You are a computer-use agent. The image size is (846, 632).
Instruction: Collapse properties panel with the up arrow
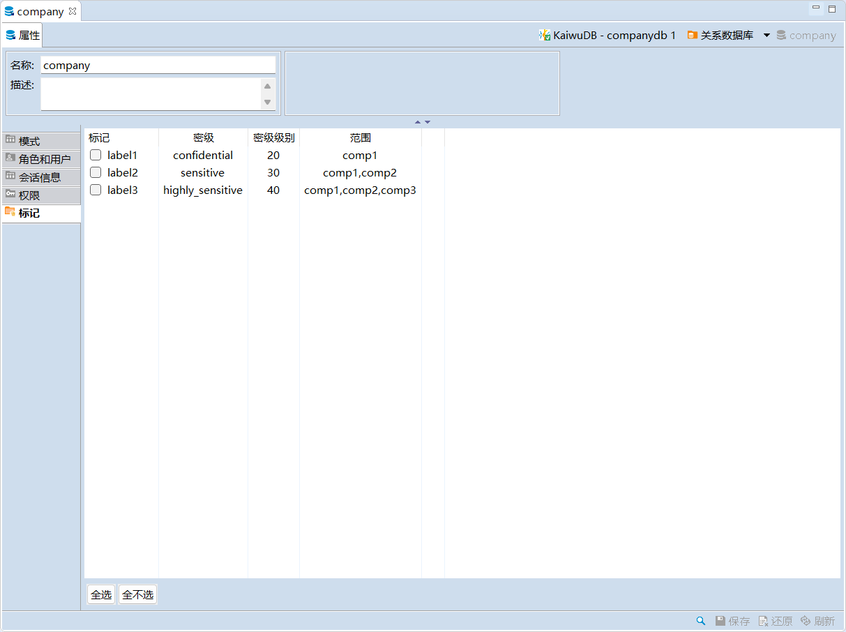[418, 122]
